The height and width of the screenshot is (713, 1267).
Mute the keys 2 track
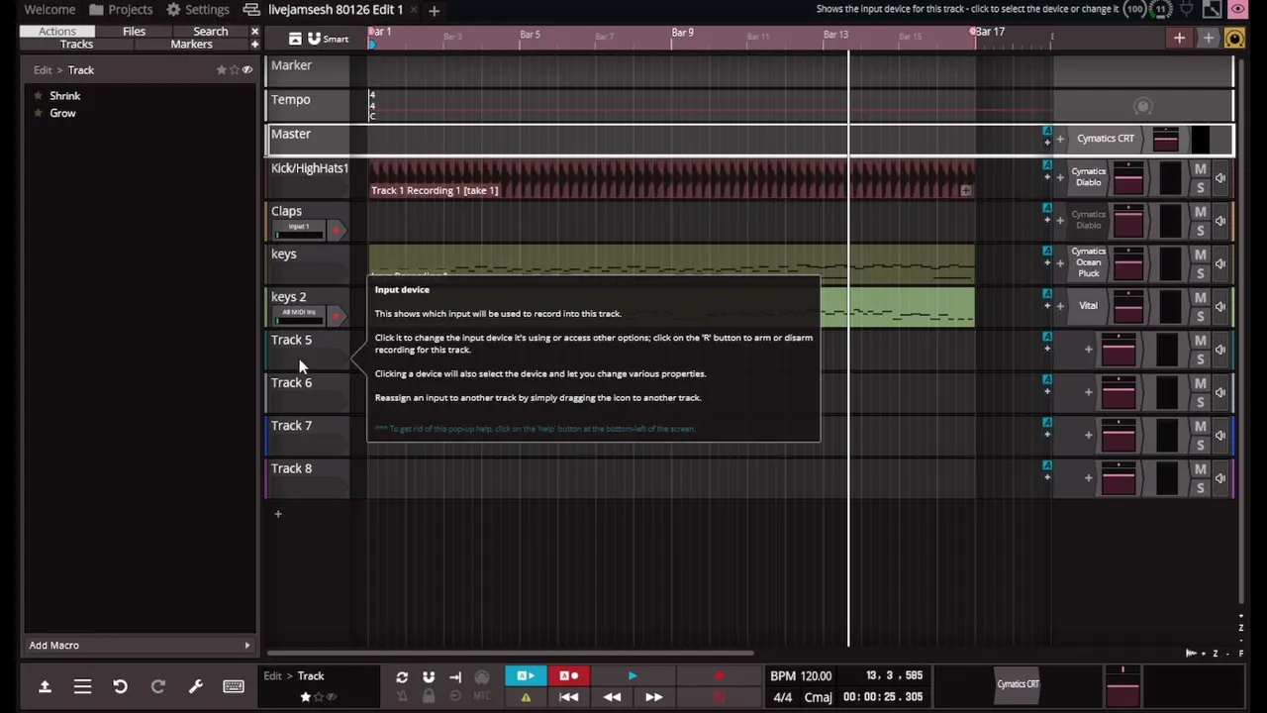[1200, 298]
